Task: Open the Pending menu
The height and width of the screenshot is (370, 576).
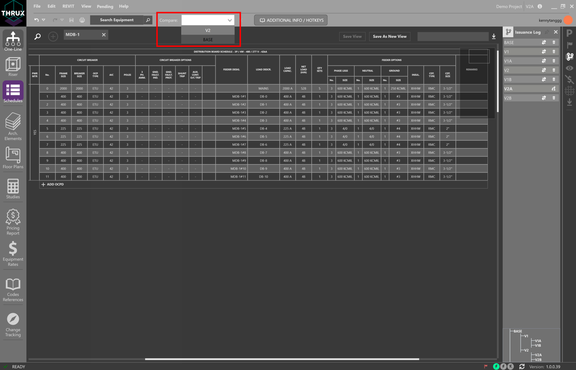Action: click(x=105, y=6)
